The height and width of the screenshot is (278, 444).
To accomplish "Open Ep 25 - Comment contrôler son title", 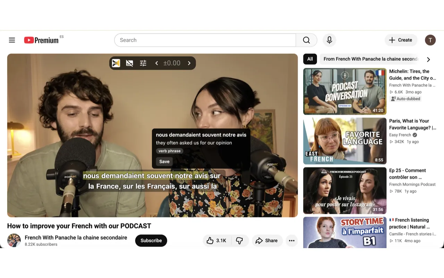I will click(x=408, y=174).
